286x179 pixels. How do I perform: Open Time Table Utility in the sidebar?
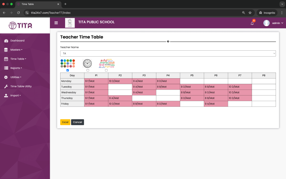pos(21,87)
